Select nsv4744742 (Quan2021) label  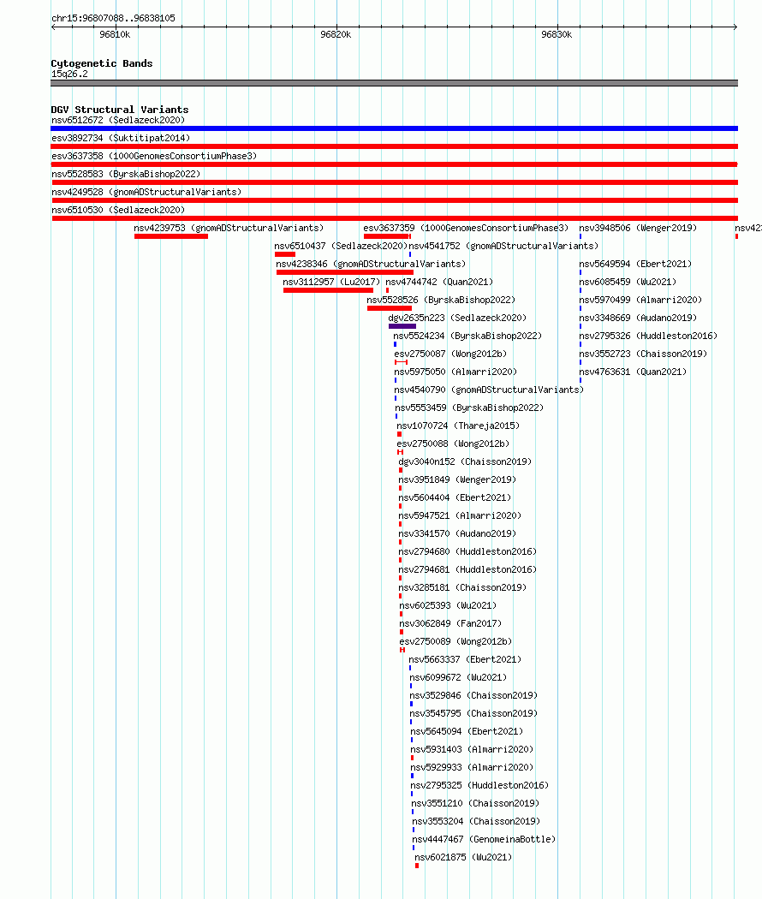tap(439, 282)
